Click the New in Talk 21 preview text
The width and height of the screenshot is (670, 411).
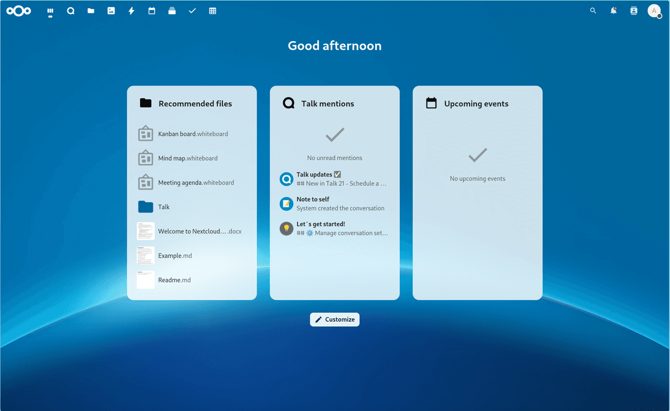[x=342, y=183]
